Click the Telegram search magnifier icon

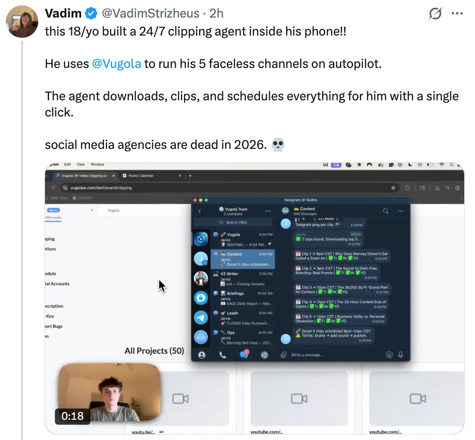pyautogui.click(x=385, y=211)
